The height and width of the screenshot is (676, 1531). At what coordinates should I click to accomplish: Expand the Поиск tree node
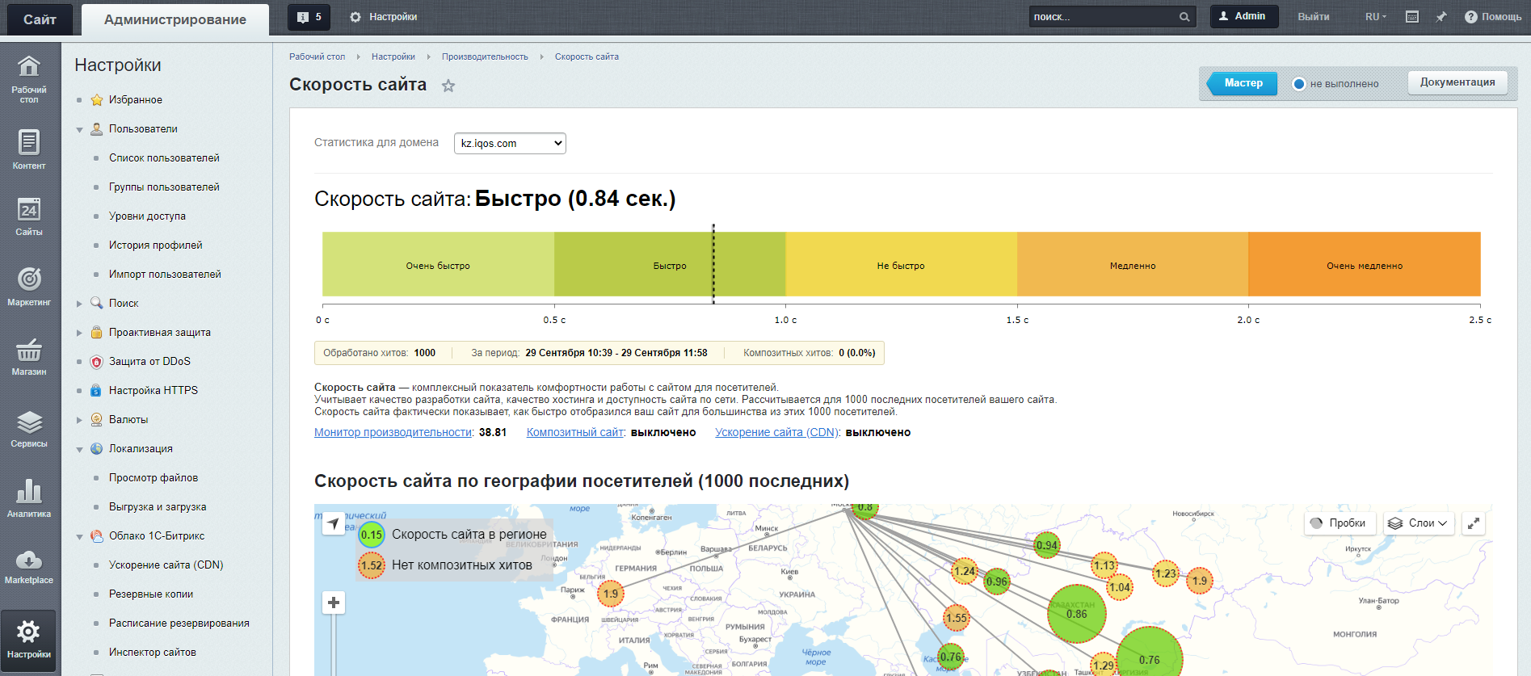coord(79,304)
